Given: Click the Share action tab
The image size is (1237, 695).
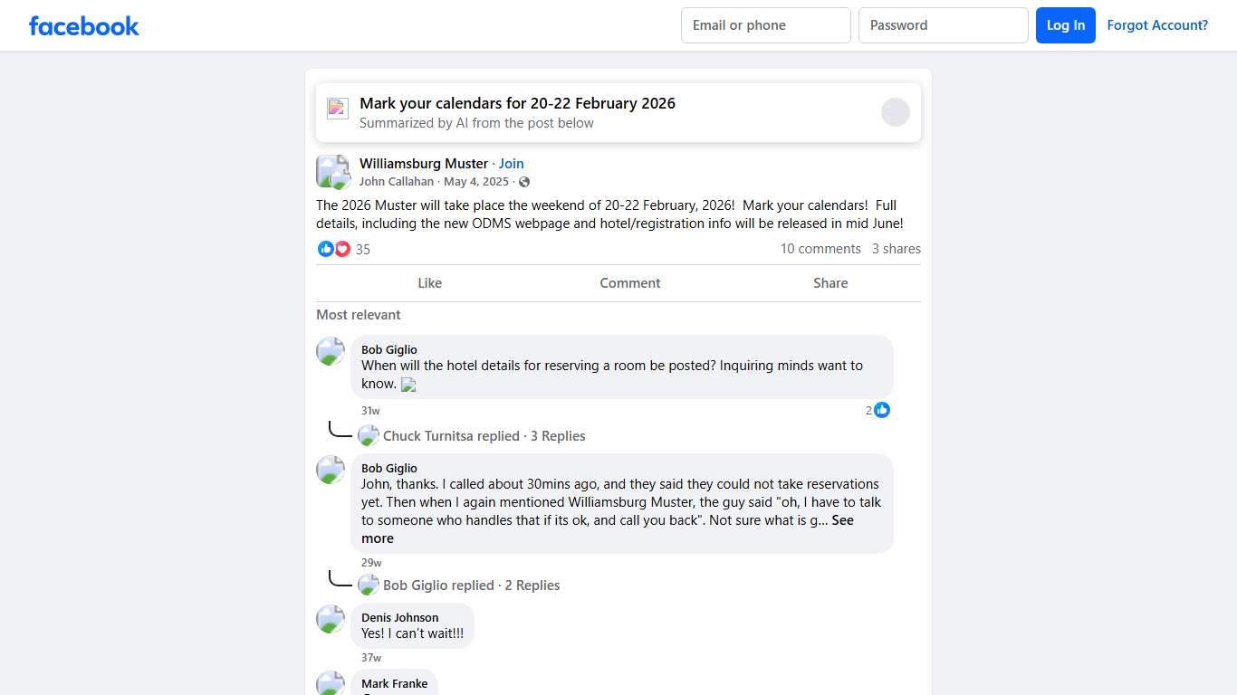Looking at the screenshot, I should 830,283.
